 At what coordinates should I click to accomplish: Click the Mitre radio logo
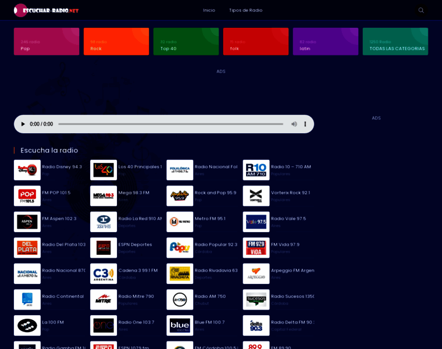pyautogui.click(x=104, y=300)
